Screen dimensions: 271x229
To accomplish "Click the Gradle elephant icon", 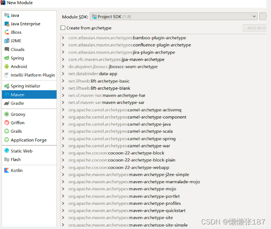I will 7,103.
